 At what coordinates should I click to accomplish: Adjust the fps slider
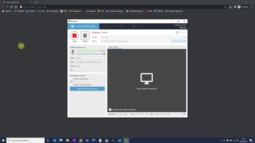pyautogui.click(x=140, y=114)
